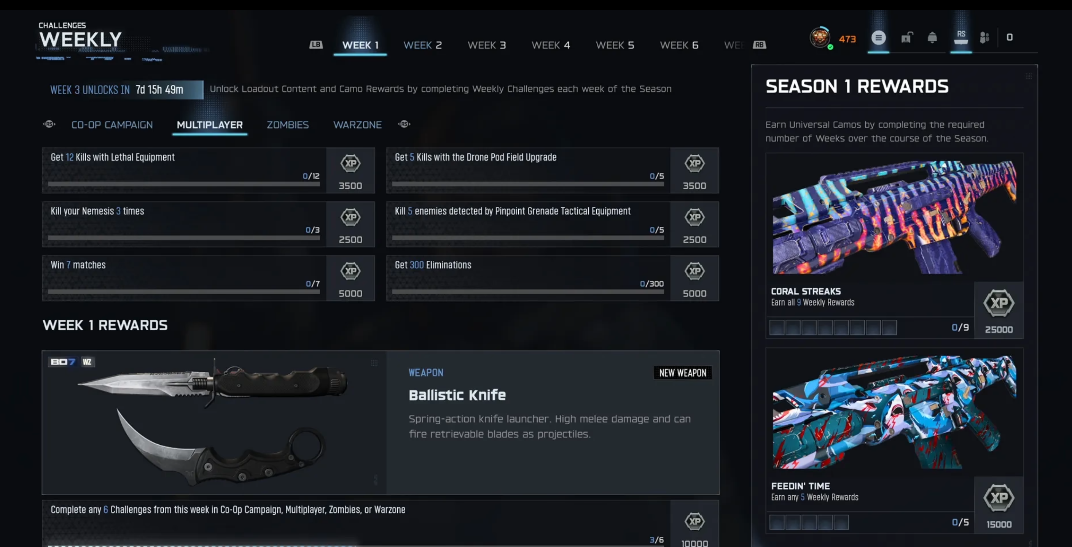
Task: Open the notifications bell icon
Action: (x=932, y=38)
